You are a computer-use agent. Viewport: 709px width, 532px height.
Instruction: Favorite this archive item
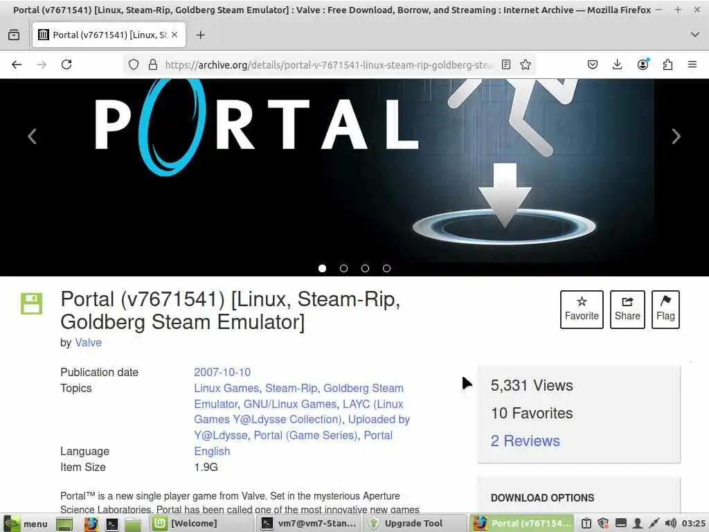click(582, 310)
